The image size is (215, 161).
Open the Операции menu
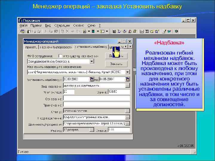tap(62, 25)
